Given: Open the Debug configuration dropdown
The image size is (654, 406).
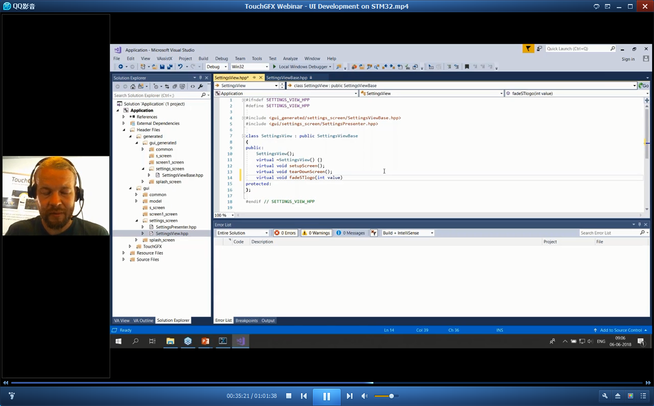Looking at the screenshot, I should click(217, 67).
